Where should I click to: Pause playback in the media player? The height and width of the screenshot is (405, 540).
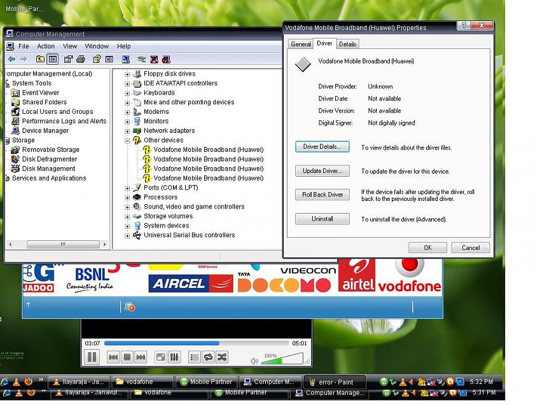[x=92, y=357]
